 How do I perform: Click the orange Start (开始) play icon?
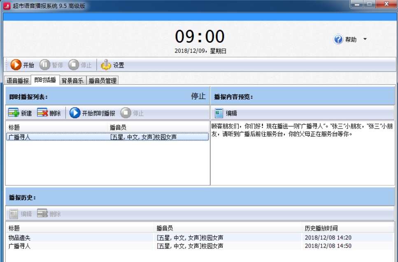(x=16, y=65)
